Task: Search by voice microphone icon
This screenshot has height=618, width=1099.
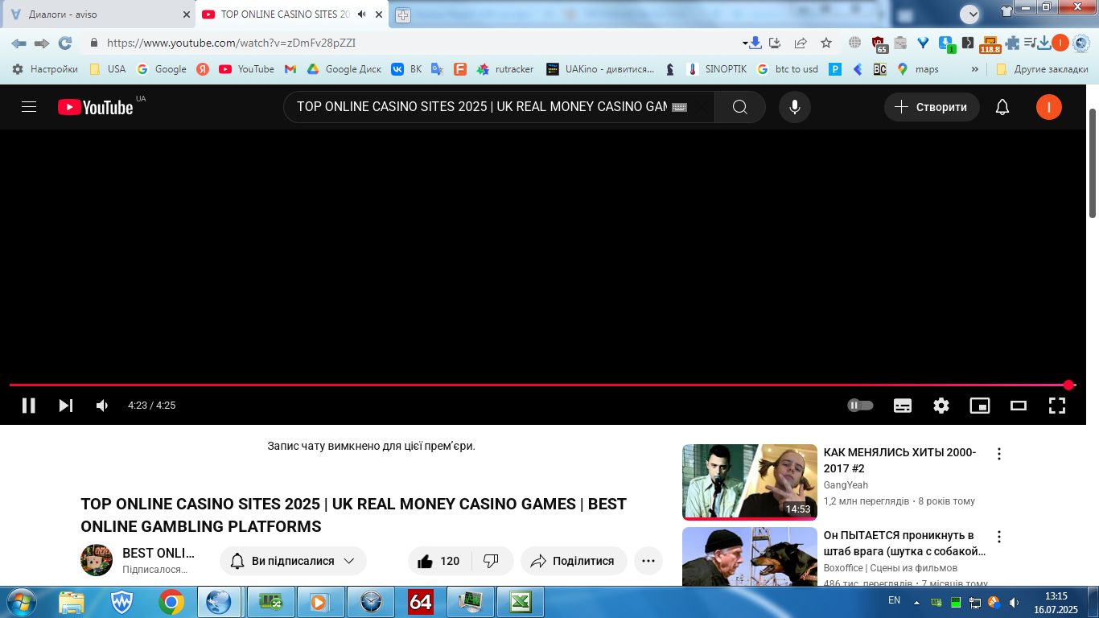Action: tap(795, 107)
